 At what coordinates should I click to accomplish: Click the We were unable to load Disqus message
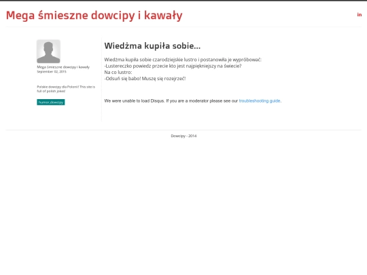point(193,100)
